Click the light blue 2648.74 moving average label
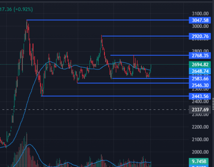The width and height of the screenshot is (214, 167). point(200,71)
